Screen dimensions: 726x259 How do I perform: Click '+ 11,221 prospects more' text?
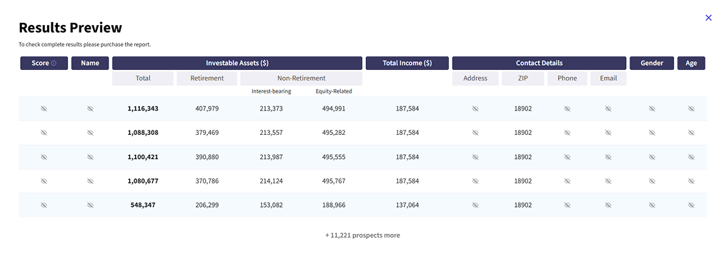[362, 235]
